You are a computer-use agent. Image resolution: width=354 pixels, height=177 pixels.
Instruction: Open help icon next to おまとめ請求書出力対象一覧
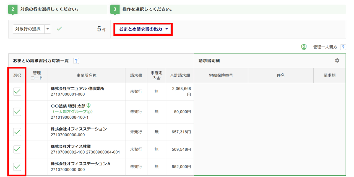click(x=76, y=61)
